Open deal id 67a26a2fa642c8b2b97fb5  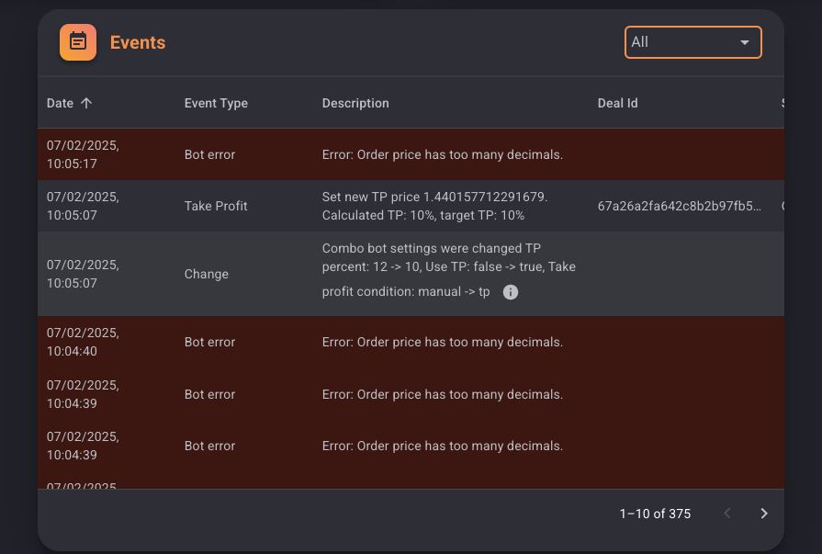(x=679, y=206)
